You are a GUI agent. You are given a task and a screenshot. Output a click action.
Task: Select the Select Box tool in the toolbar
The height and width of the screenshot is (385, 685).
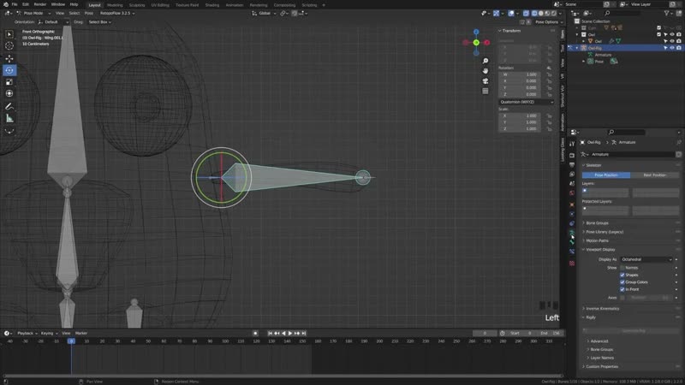coord(9,34)
